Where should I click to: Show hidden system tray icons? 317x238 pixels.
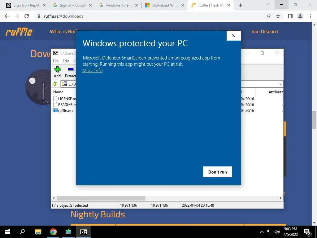(x=262, y=232)
